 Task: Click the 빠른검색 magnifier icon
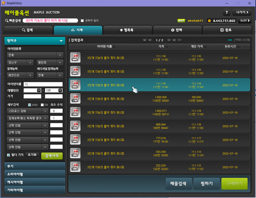click(7, 20)
